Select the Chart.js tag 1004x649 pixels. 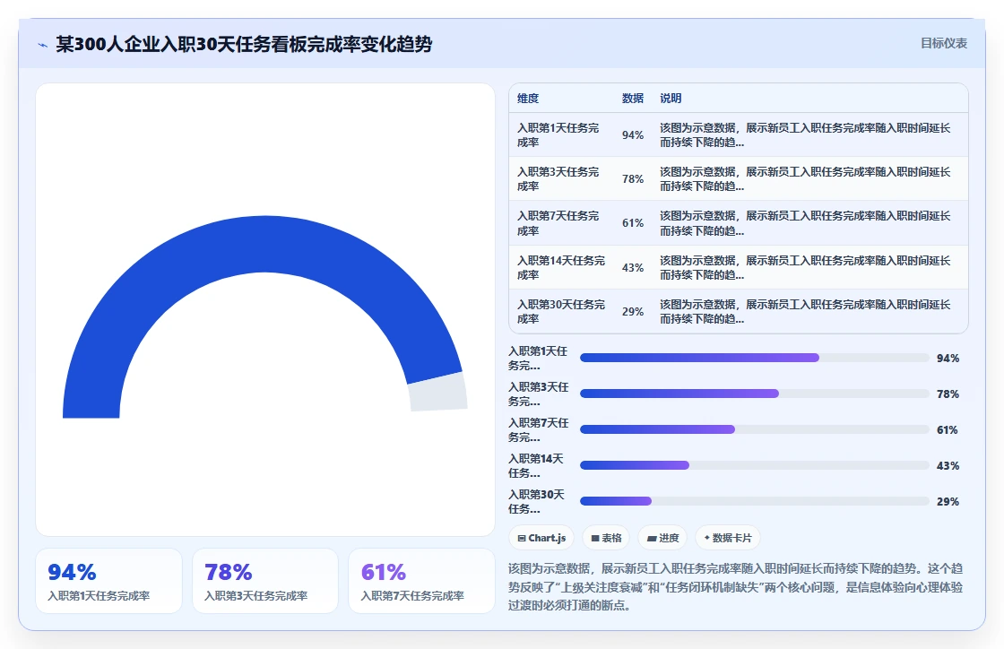click(541, 538)
